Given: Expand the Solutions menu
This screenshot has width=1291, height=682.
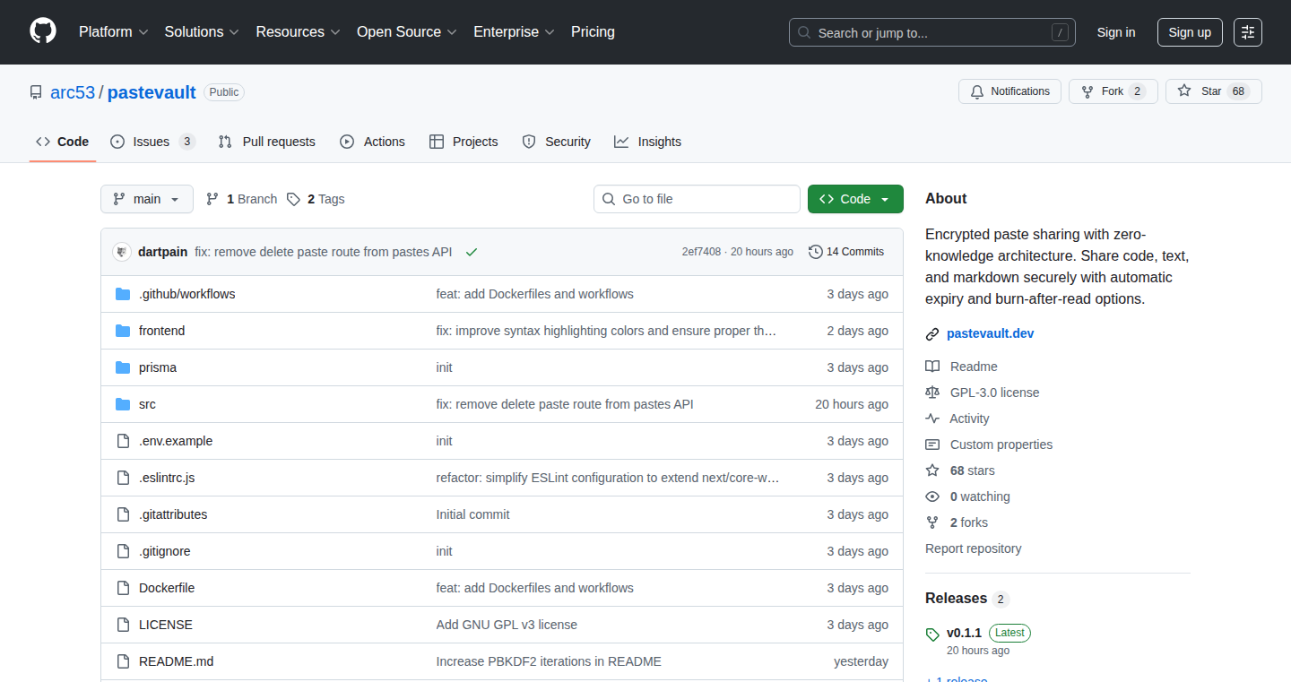Looking at the screenshot, I should [202, 32].
